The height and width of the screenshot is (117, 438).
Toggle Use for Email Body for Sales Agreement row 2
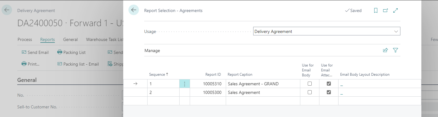click(x=310, y=92)
